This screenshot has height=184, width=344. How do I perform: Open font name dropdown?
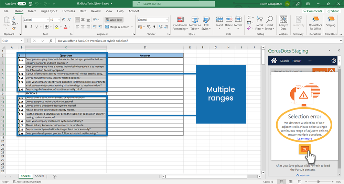47,20
